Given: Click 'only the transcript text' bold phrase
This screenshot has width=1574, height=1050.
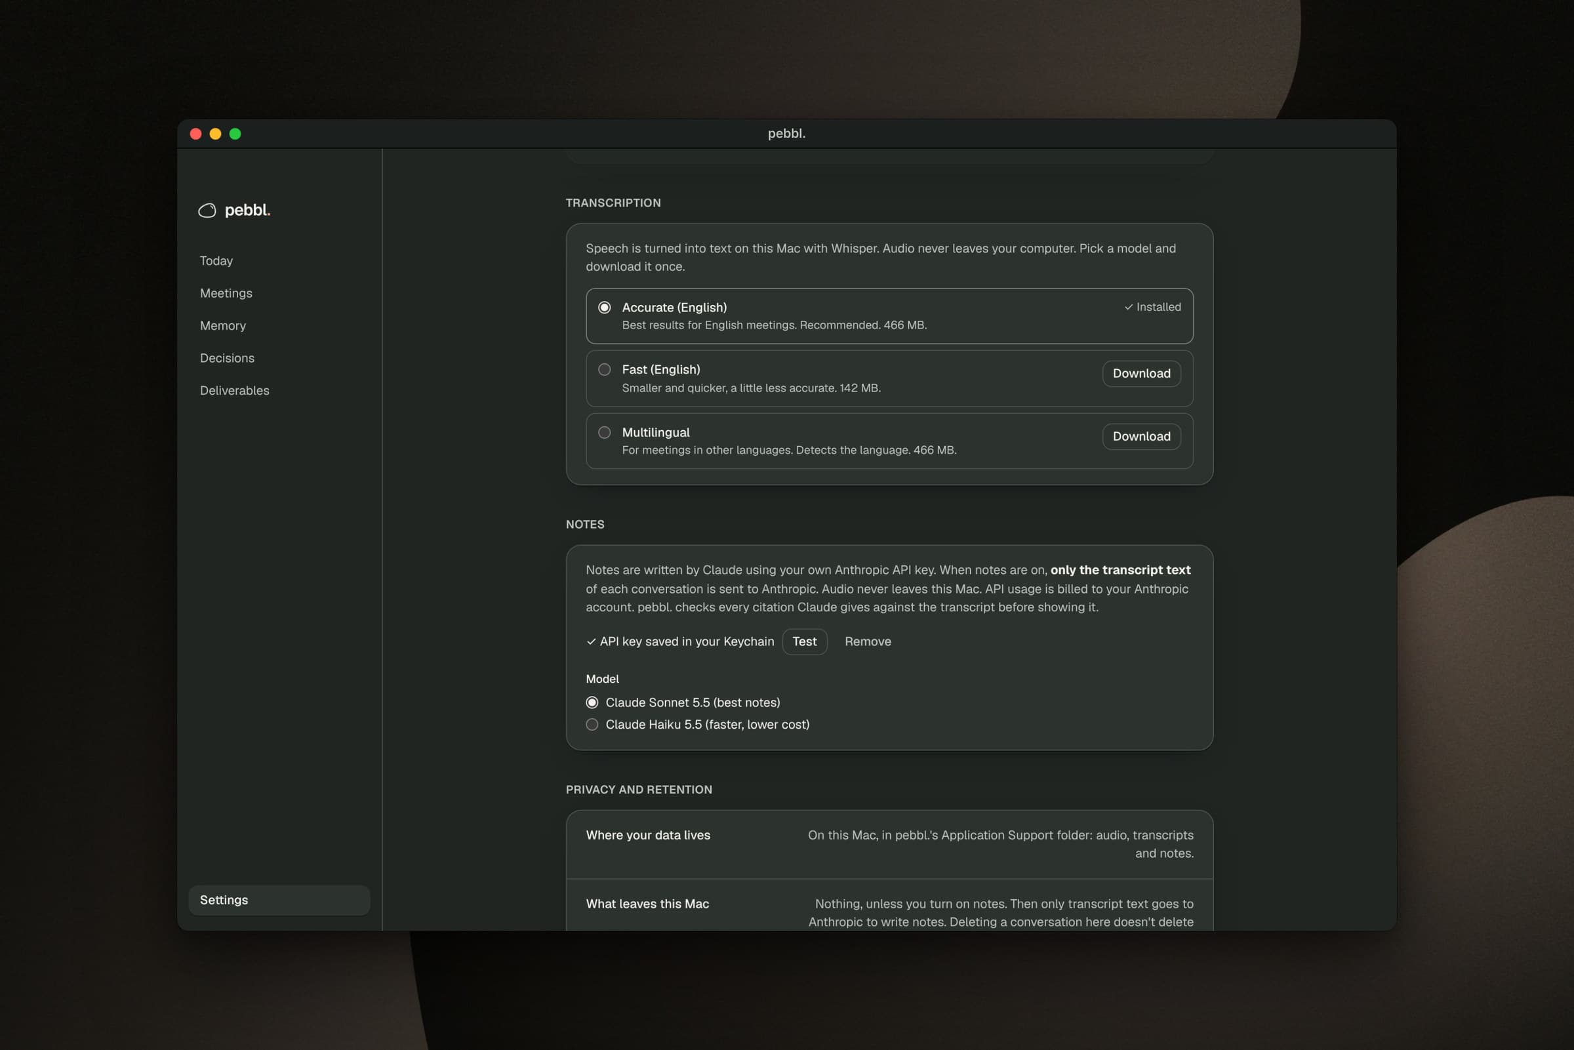Looking at the screenshot, I should point(1120,570).
